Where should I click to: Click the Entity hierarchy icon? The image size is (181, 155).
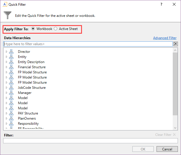(x=11, y=57)
